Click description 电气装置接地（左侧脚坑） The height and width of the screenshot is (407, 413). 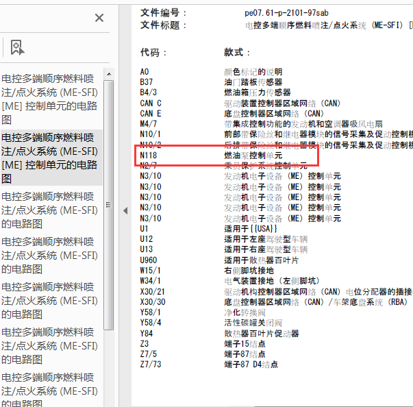(x=273, y=281)
